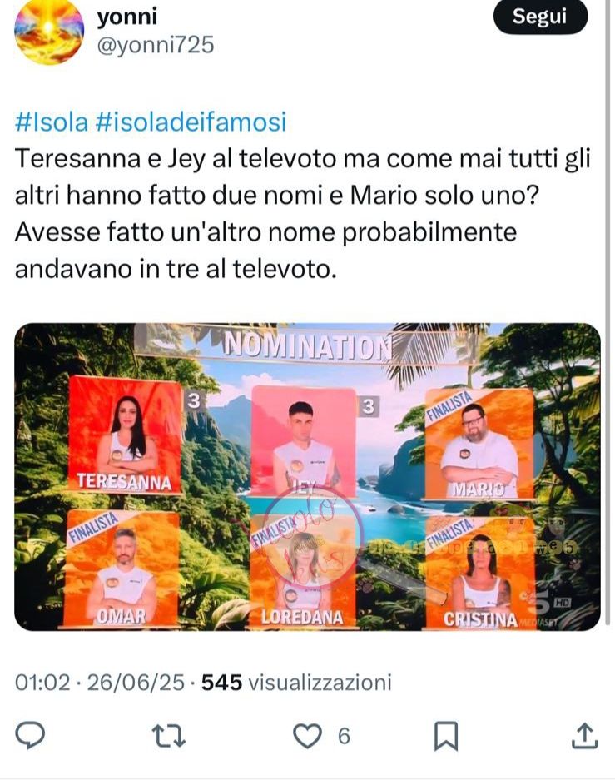The height and width of the screenshot is (780, 615).
Task: Repost the tweet with the retweet icon
Action: 169,736
